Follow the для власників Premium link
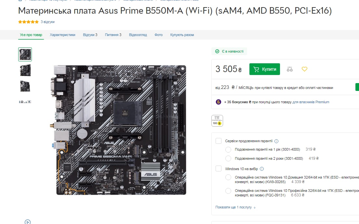The image size is (359, 224). tap(311, 102)
